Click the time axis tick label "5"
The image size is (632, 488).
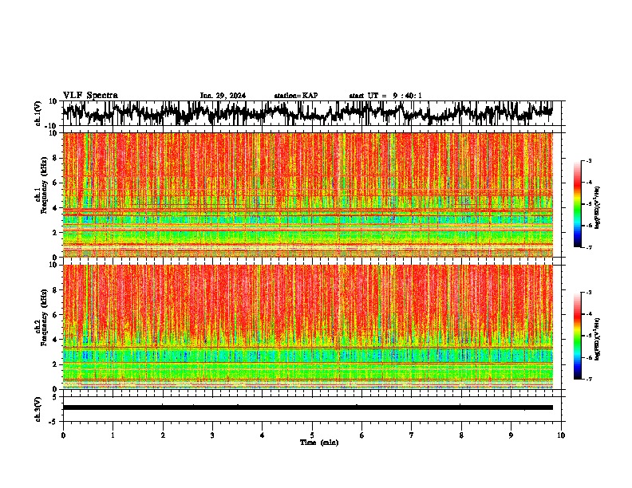pos(312,435)
